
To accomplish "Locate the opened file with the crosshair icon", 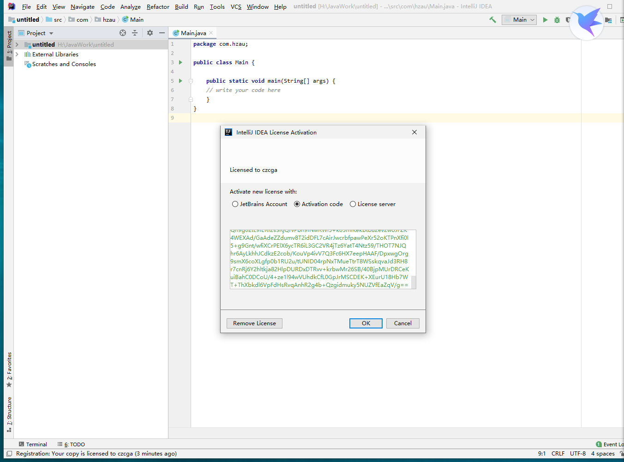I will pyautogui.click(x=123, y=33).
